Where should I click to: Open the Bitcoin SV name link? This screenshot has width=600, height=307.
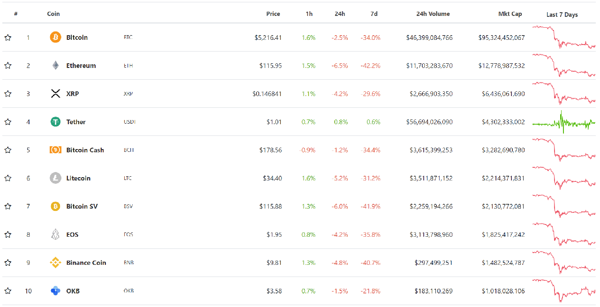(82, 206)
